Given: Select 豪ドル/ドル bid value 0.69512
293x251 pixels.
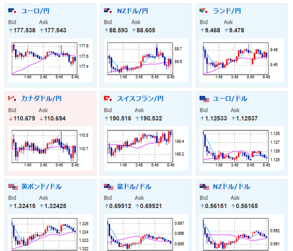Looking at the screenshot, I should coord(120,206).
